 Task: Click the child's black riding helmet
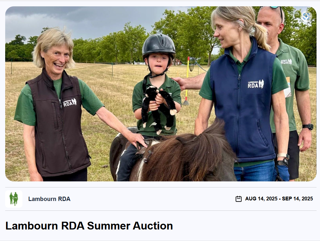point(159,46)
